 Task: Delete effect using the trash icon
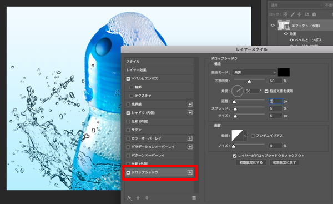point(194,198)
